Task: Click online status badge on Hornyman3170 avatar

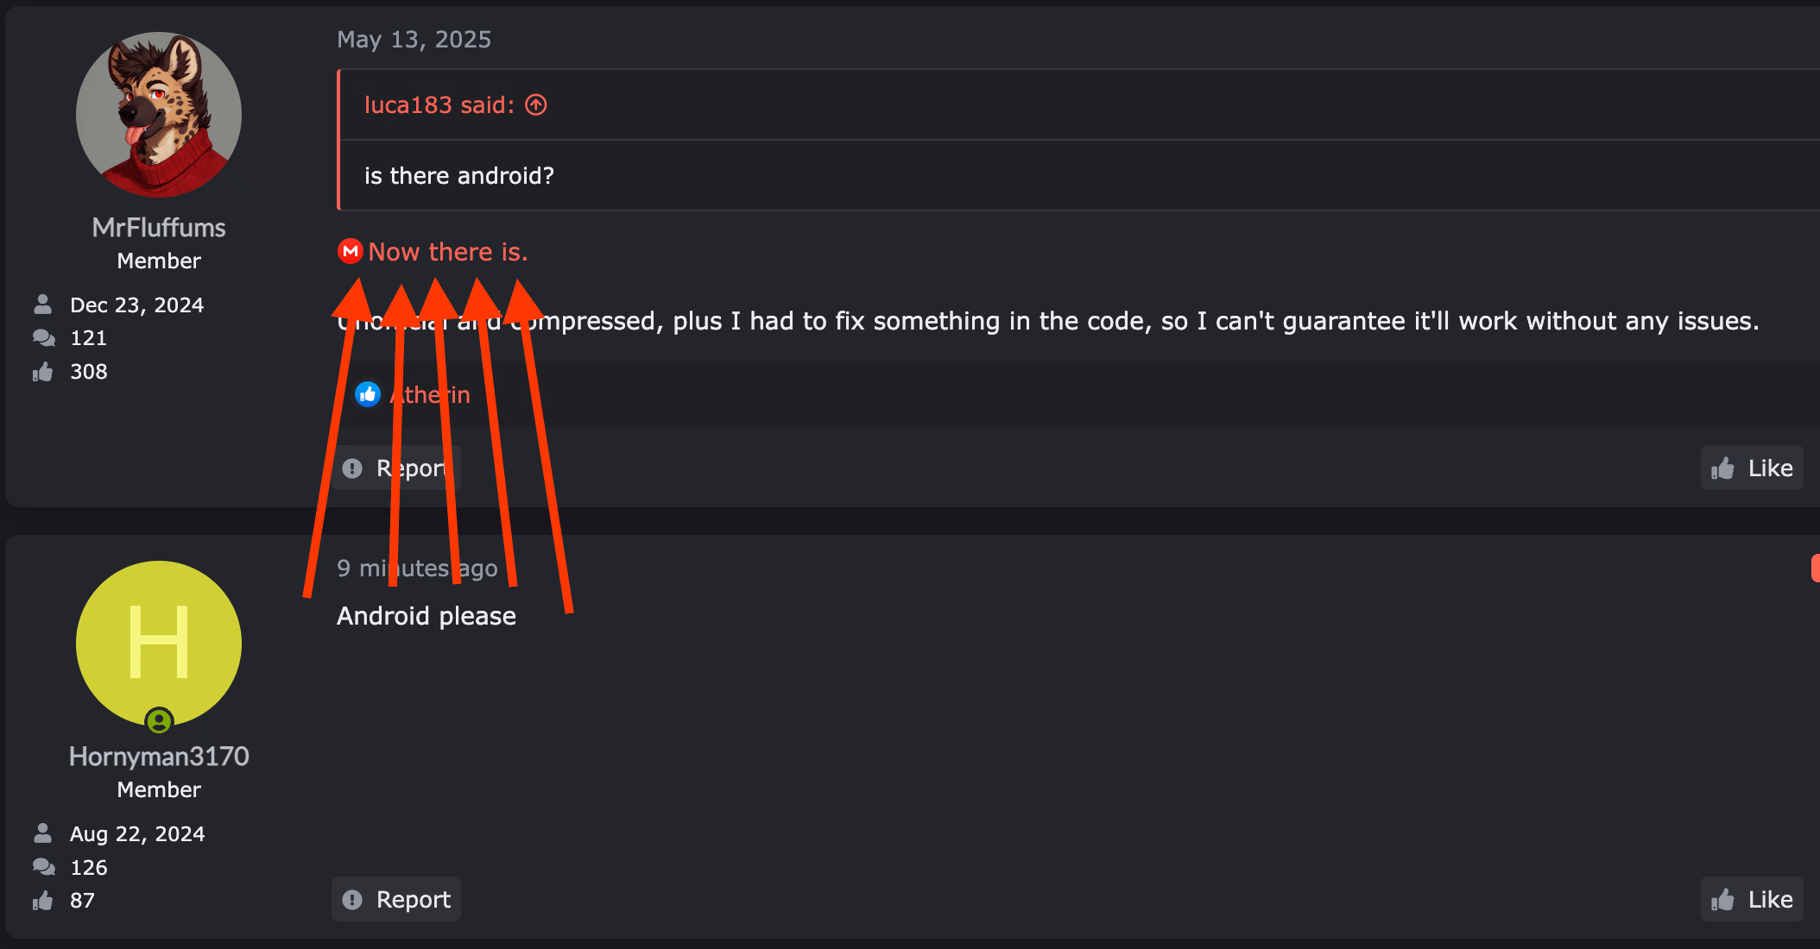Action: (159, 720)
